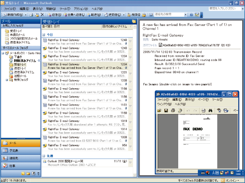The image size is (245, 183).
Task: Click the 送受信 send/receive button
Action: pyautogui.click(x=113, y=15)
